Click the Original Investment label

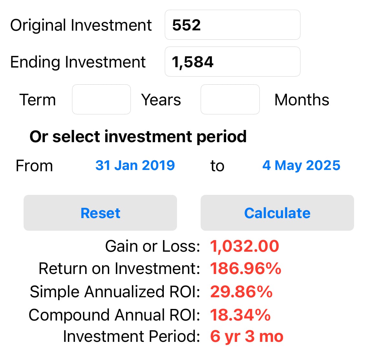point(81,25)
